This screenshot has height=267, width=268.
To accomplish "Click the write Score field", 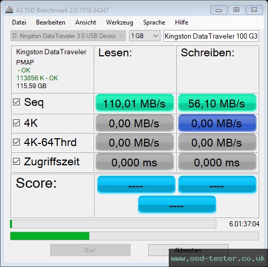I will point(217,185).
